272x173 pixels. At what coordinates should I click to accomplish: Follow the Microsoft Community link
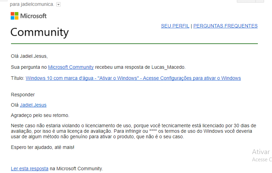tap(71, 67)
